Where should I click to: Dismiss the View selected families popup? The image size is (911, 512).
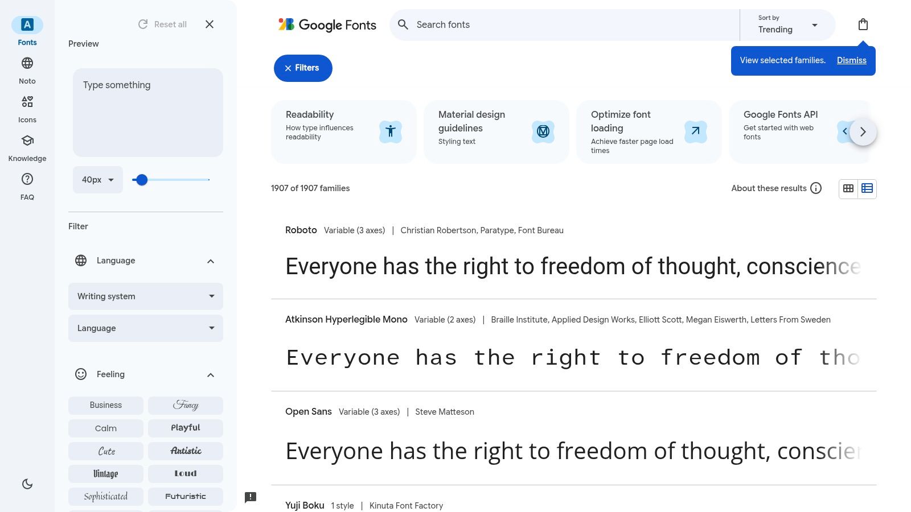click(851, 60)
